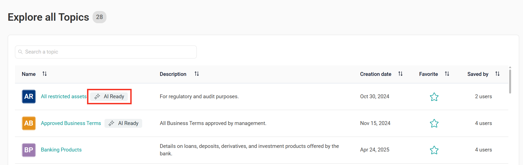Click the BP avatar icon
Screen dimensions: 523x165
click(29, 150)
